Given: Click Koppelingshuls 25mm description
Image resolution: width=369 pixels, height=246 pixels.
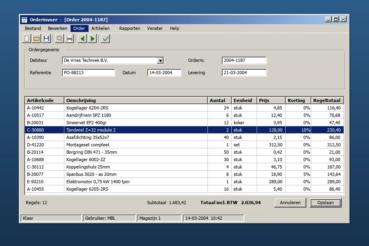Looking at the screenshot, I should (136, 167).
